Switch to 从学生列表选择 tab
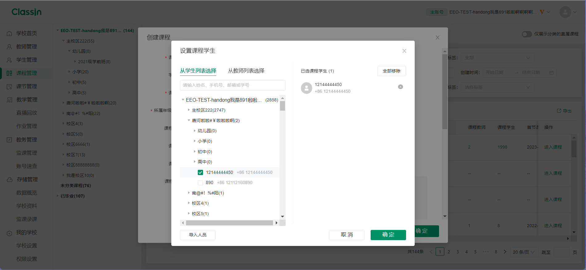 [198, 71]
